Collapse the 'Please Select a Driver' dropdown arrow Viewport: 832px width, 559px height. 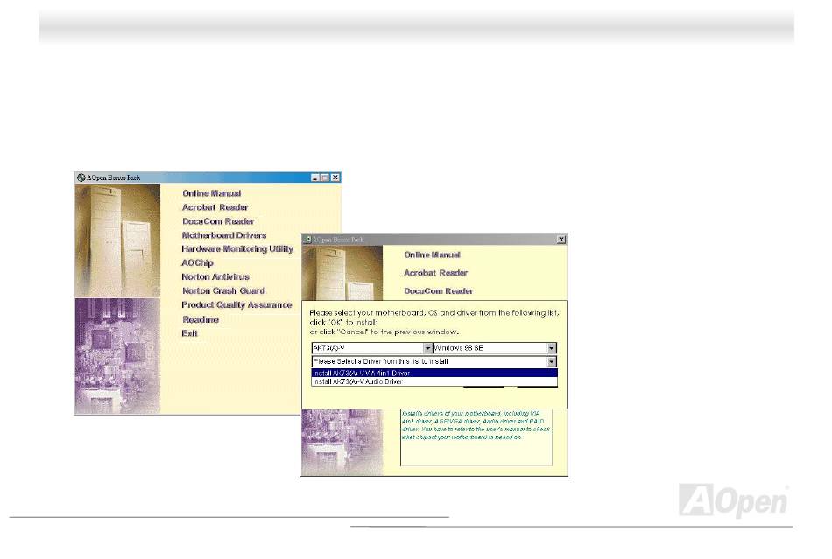552,360
